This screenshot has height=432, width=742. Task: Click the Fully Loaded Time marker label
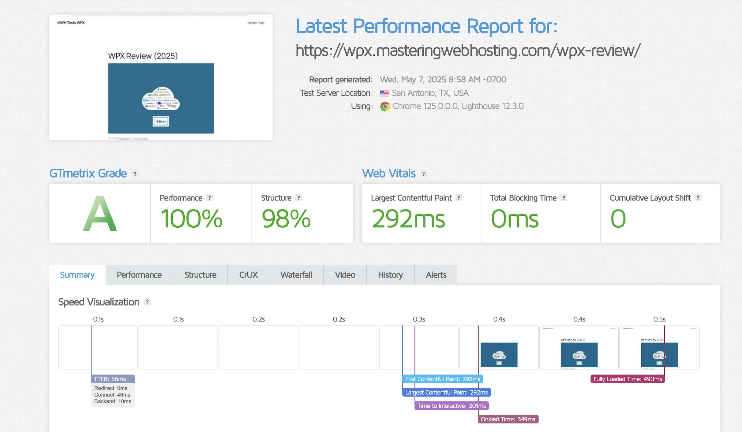[x=628, y=379]
